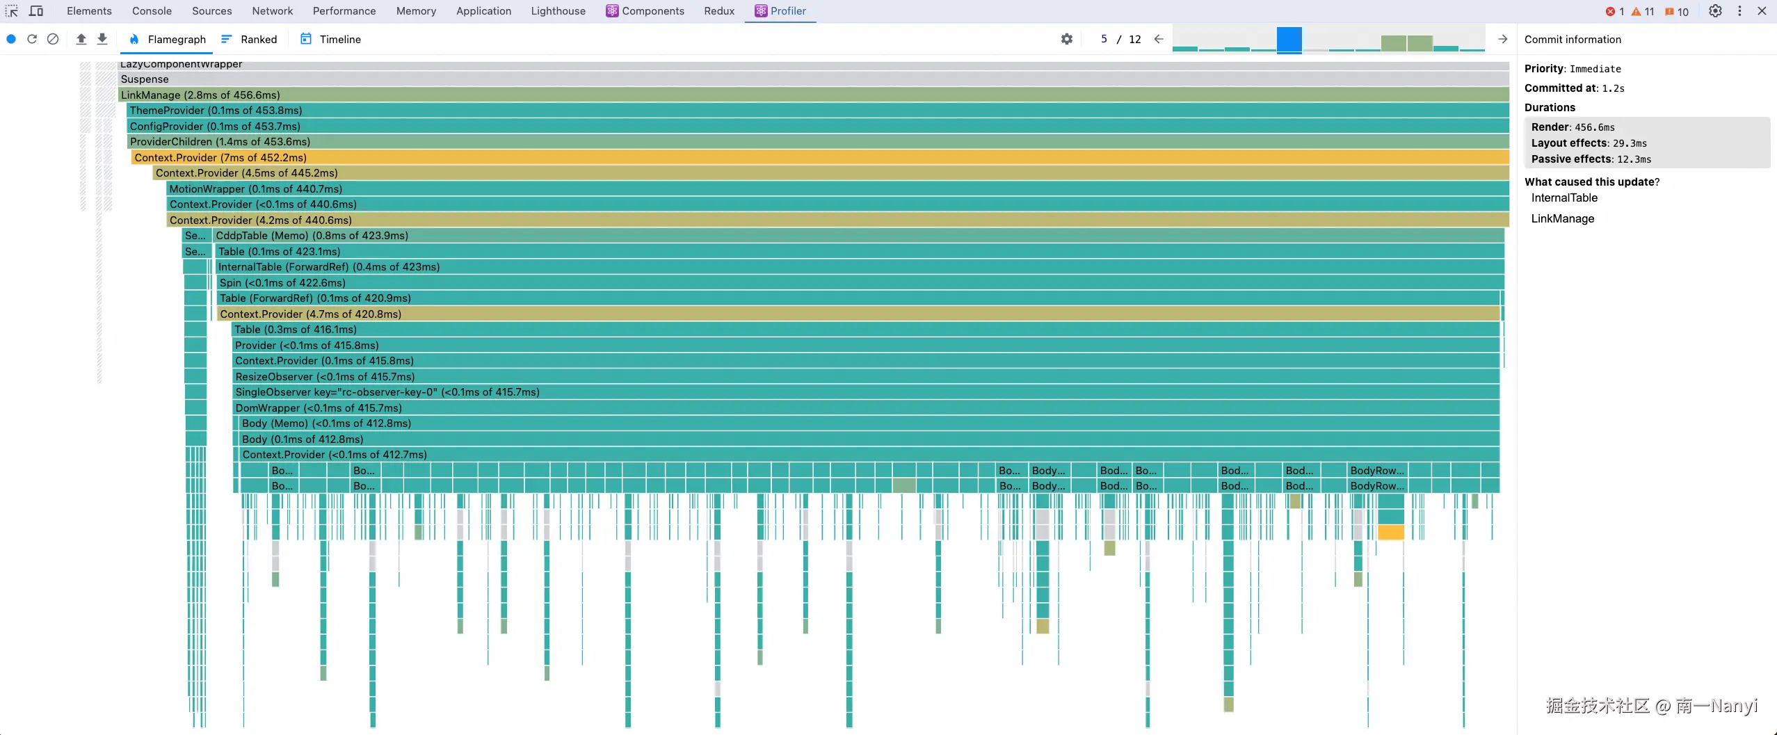Image resolution: width=1777 pixels, height=735 pixels.
Task: Select Context.Provider 4.7ms of 420.8ms bar
Action: tap(859, 314)
